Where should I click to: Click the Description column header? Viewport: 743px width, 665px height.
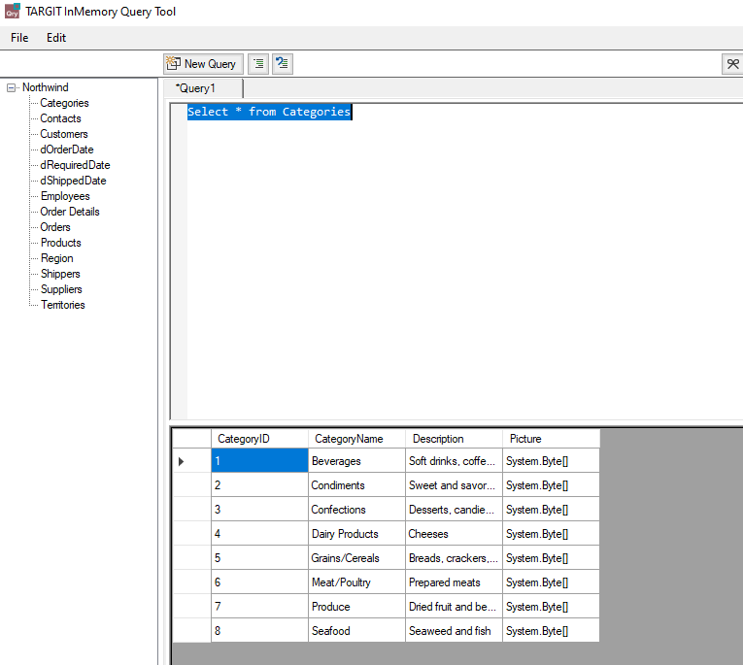pos(454,439)
